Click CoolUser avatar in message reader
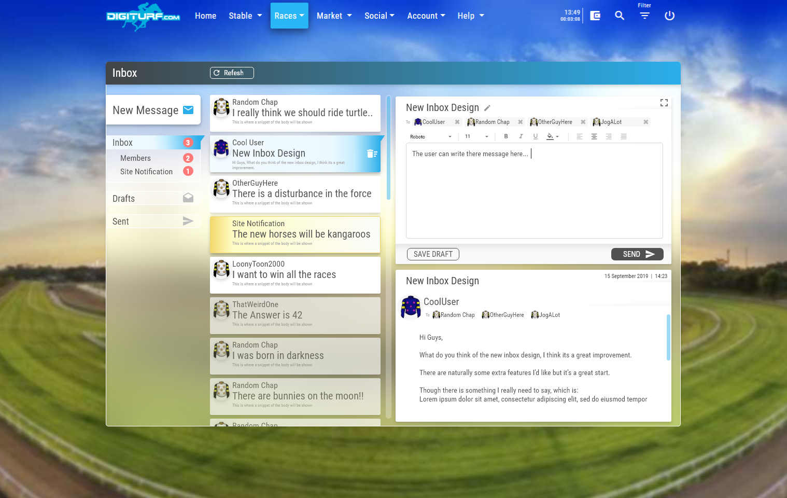Screen dimensions: 787x498 coord(411,307)
